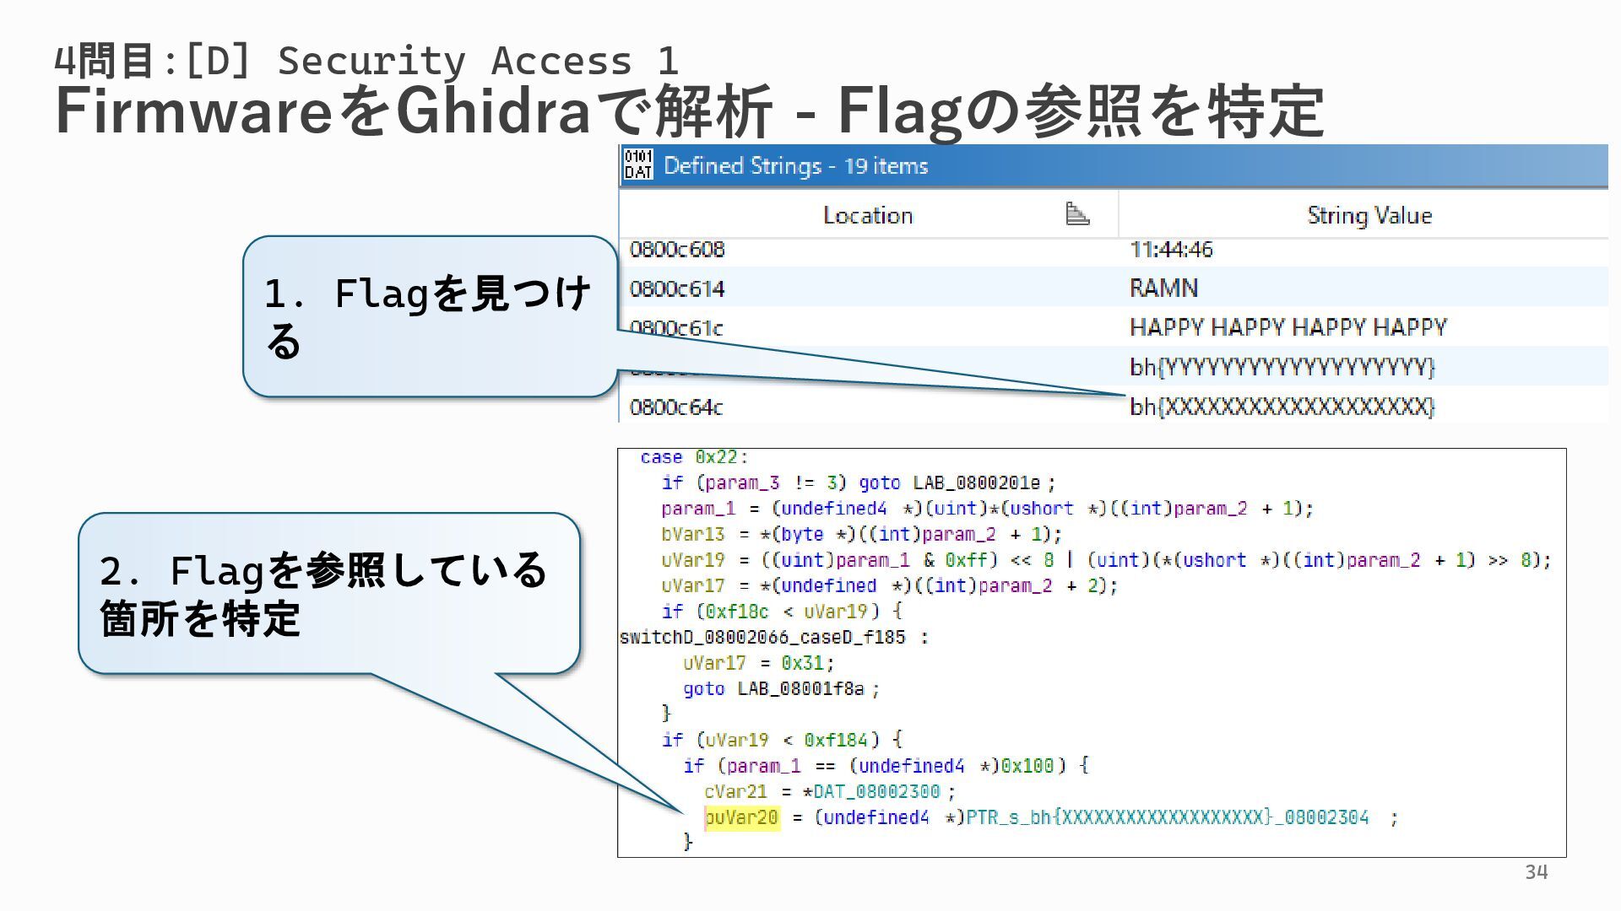This screenshot has width=1621, height=911.
Task: Click location cell 0800c614
Action: (x=677, y=289)
